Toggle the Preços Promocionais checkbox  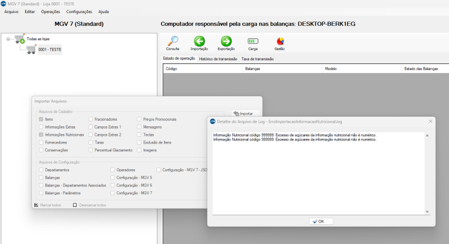[x=139, y=119]
